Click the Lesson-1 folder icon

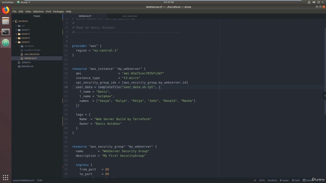pyautogui.click(x=19, y=30)
